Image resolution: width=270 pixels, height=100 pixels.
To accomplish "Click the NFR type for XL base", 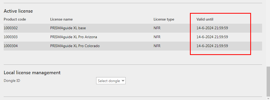I will (157, 28).
